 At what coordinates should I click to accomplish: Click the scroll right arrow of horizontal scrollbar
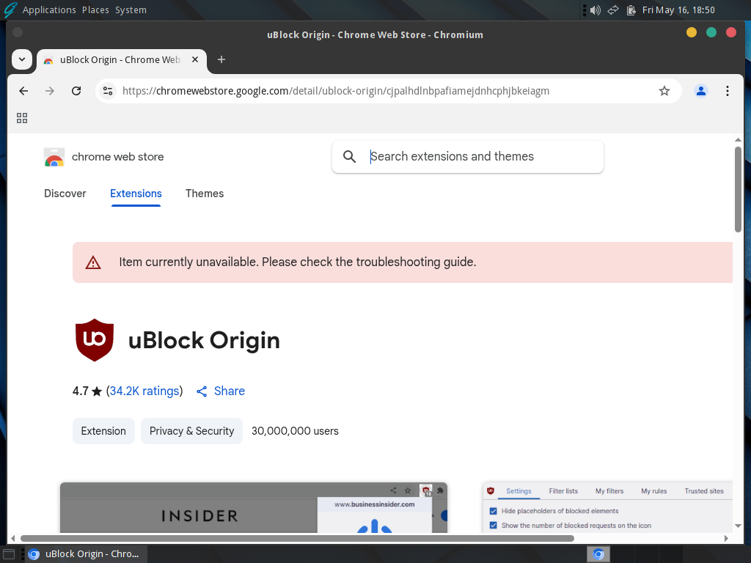[x=726, y=538]
